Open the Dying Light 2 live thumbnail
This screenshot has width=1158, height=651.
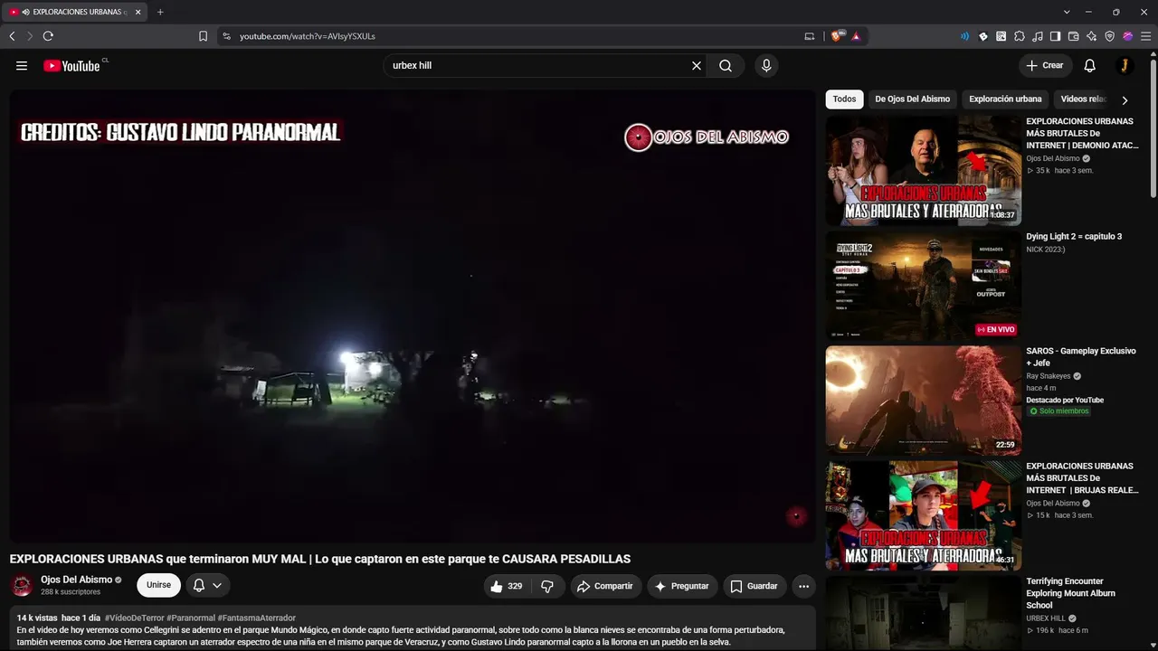tap(923, 286)
